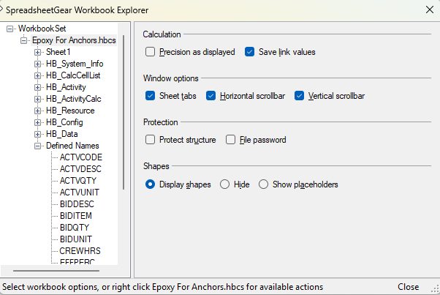Select Show placeholders radio button
Viewport: 440px width, 295px height.
(x=264, y=184)
